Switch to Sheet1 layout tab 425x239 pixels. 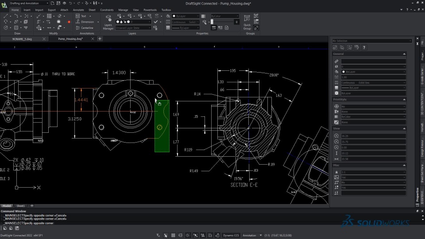click(21, 206)
